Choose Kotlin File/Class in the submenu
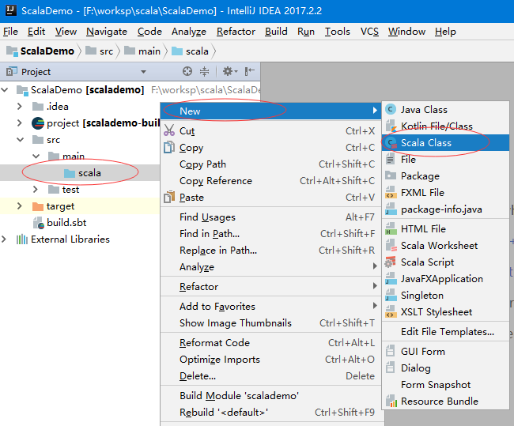Viewport: 514px width, 426px height. coord(436,126)
